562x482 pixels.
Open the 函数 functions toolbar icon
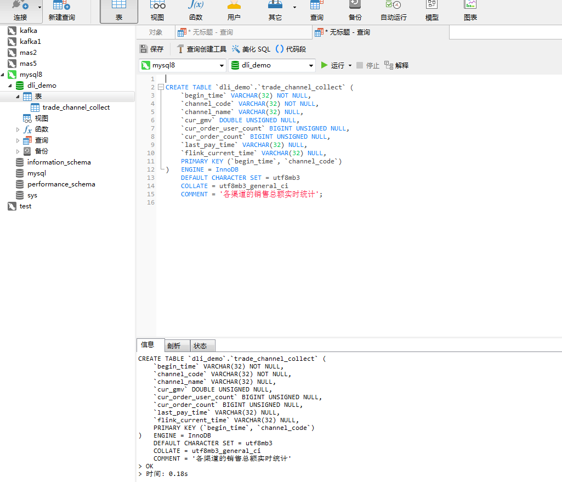(196, 11)
